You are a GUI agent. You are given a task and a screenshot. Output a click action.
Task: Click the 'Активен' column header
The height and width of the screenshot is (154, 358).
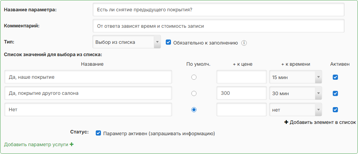pos(340,64)
